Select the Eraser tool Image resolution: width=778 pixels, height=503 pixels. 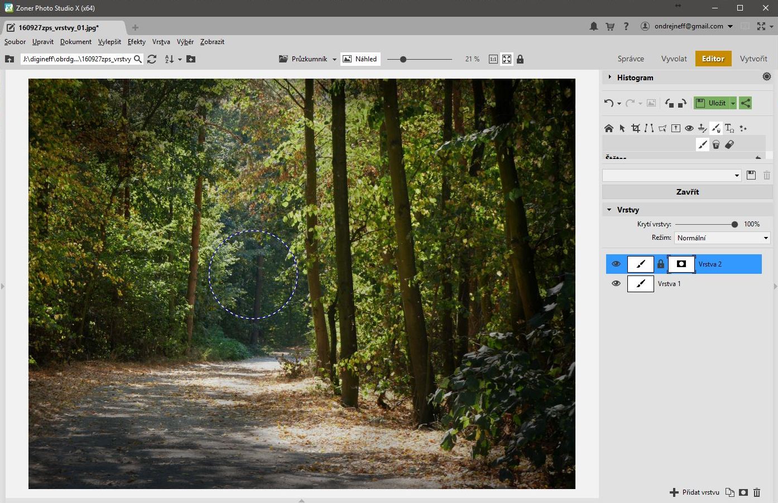click(x=729, y=144)
